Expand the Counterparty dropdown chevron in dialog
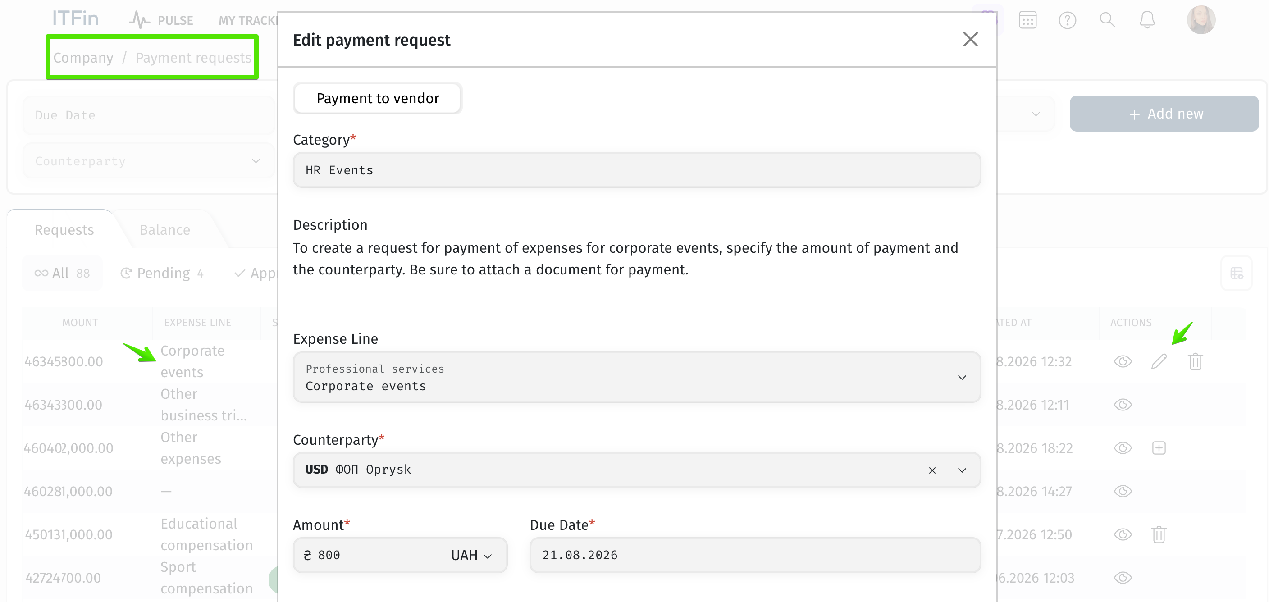 pos(962,470)
